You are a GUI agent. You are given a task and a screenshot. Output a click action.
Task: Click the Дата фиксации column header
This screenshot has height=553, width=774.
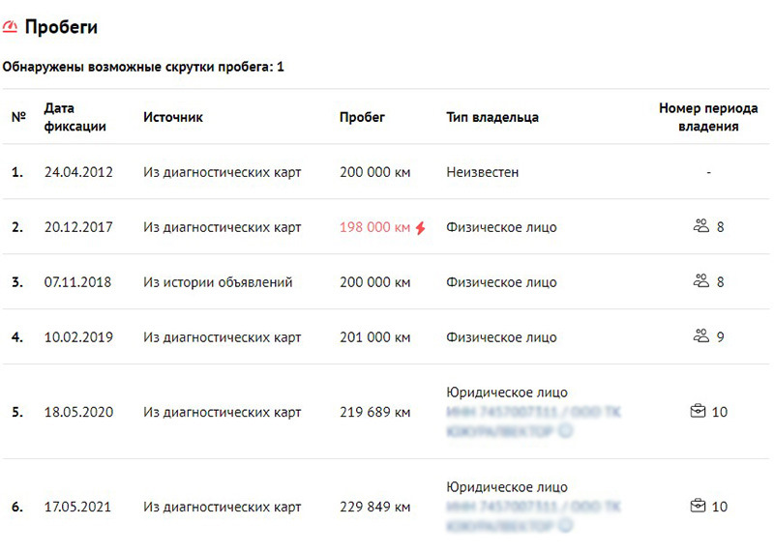click(74, 117)
